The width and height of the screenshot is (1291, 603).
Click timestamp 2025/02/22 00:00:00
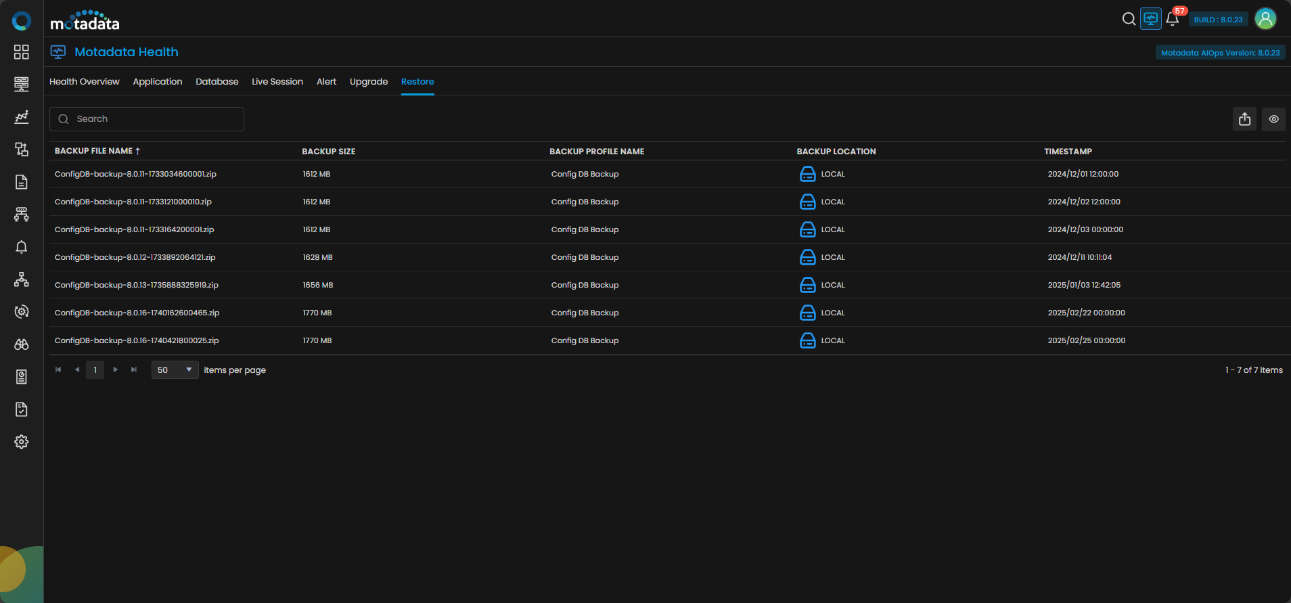(x=1087, y=313)
